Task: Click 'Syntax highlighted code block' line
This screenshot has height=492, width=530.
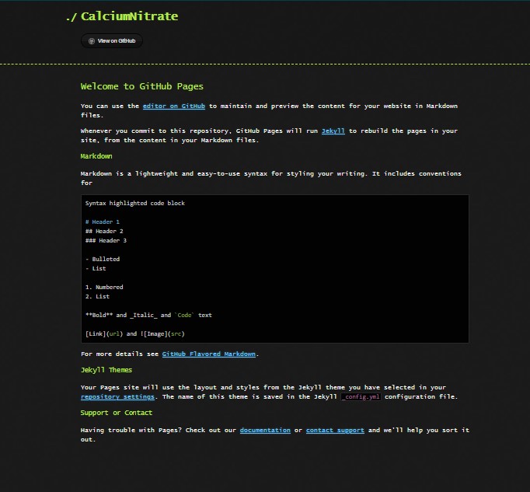Action: pos(135,203)
